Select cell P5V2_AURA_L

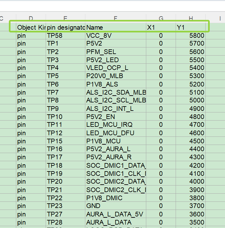(116, 149)
